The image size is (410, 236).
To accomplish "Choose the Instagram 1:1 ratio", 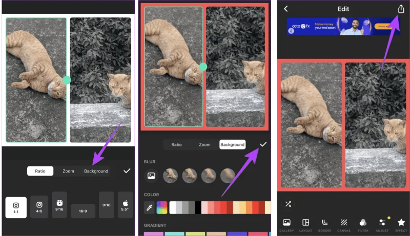I will coord(16,207).
